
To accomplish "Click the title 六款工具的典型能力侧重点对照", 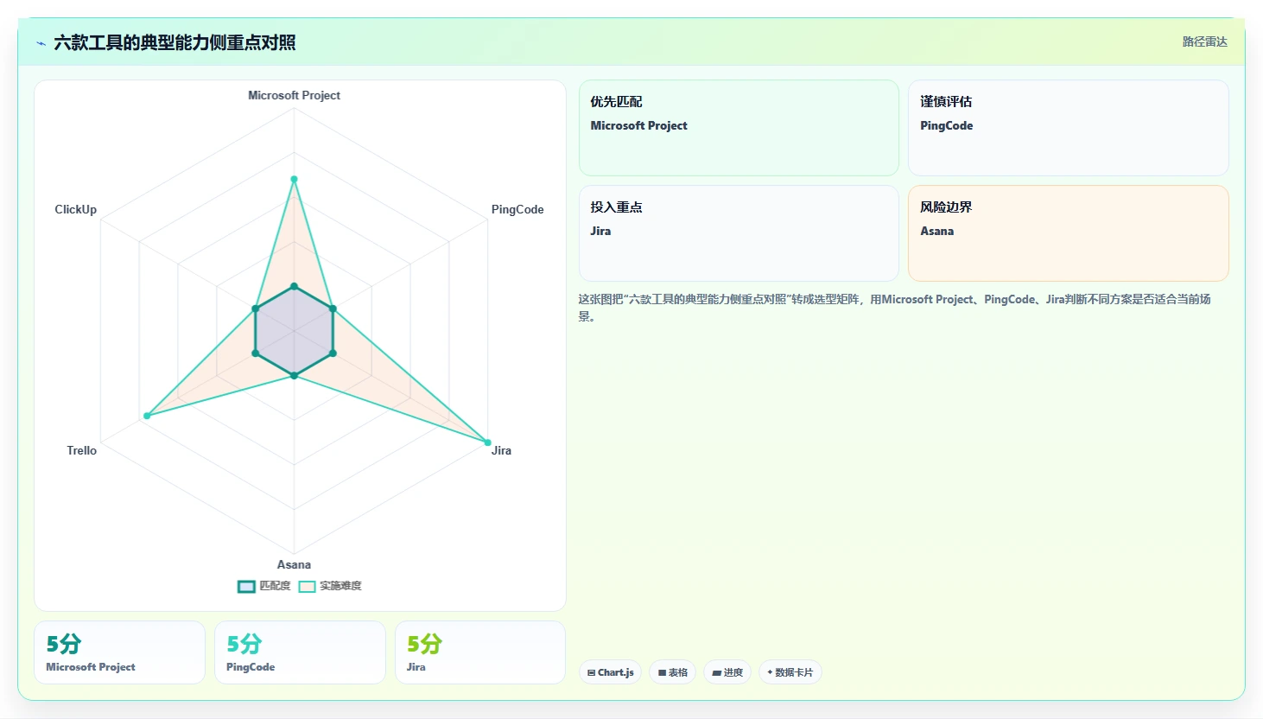I will tap(175, 43).
